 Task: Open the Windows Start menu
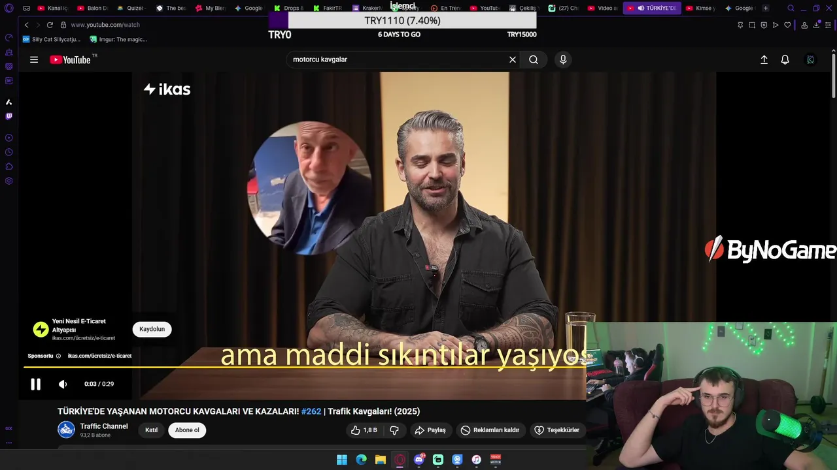tap(342, 460)
